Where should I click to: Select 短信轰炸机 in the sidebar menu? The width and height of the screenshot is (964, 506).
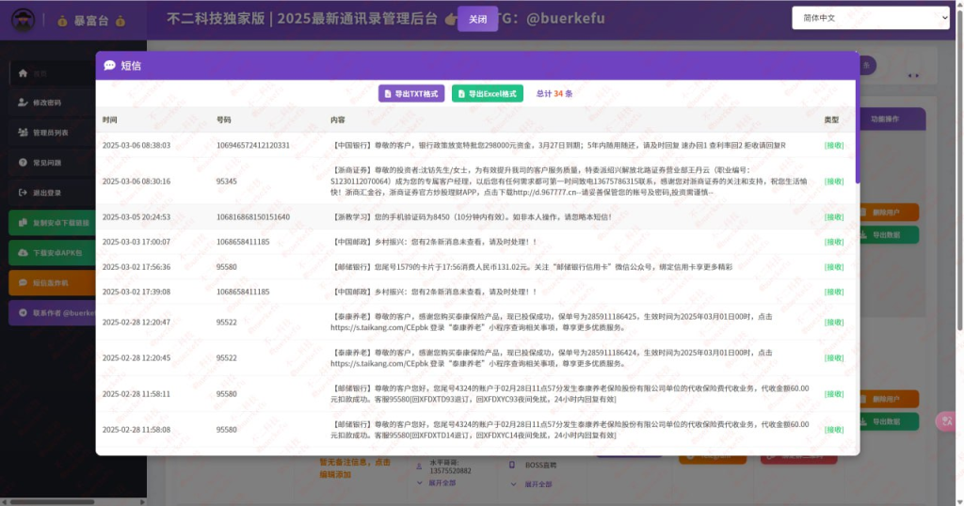tap(53, 283)
